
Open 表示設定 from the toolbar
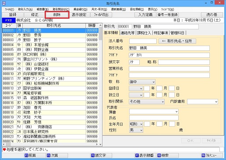click(x=79, y=15)
